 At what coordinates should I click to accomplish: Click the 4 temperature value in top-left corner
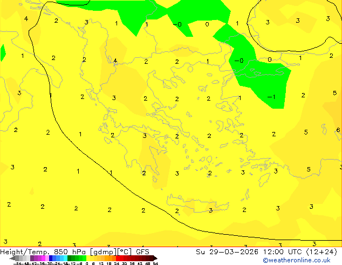pos(26,19)
